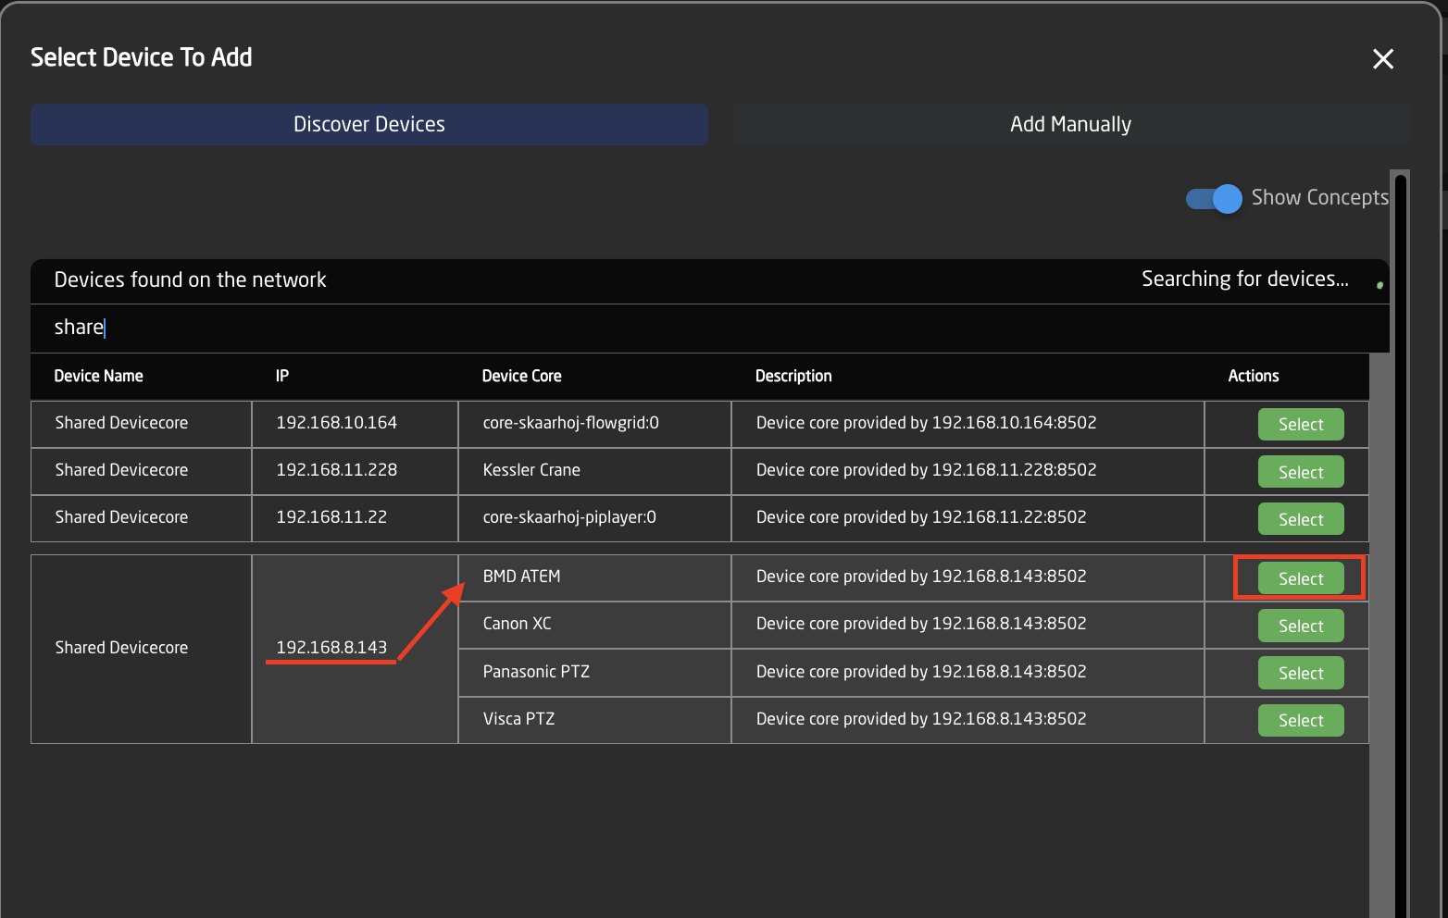Select the Canon XC device core

[x=1300, y=626]
